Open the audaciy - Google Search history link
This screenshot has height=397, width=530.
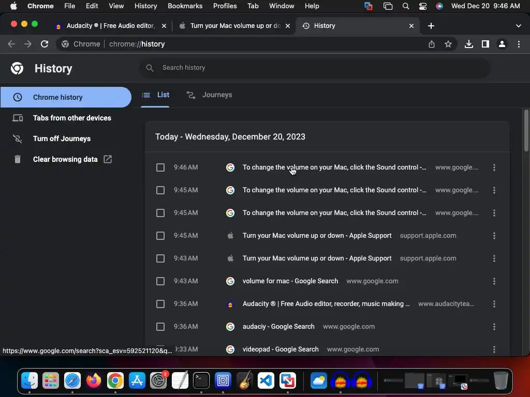[278, 327]
